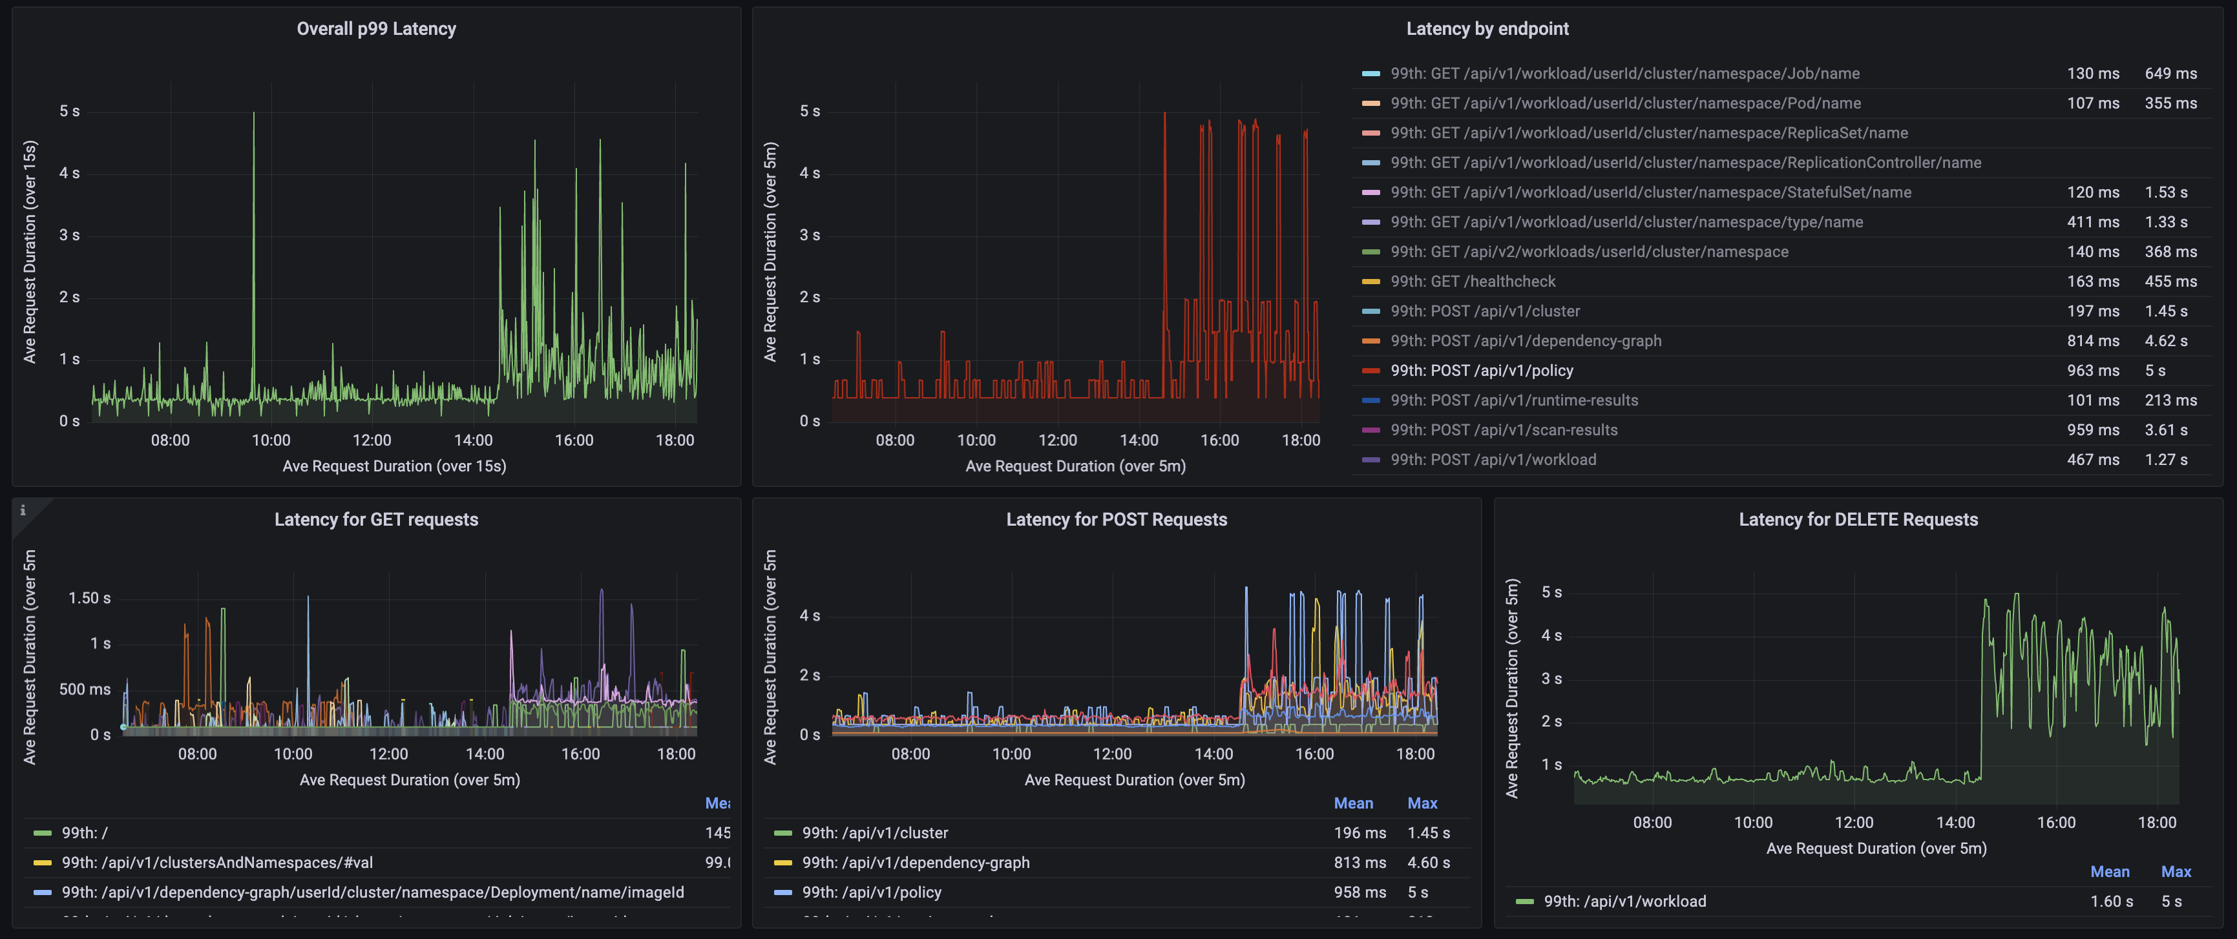Click the pink line icon beside the StatefulSet/name legend entry
This screenshot has width=2237, height=939.
point(1371,192)
